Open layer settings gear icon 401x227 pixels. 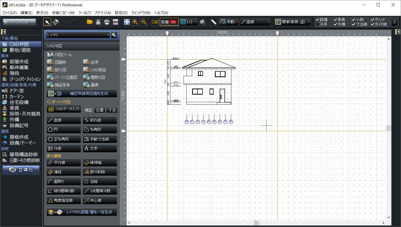[x=114, y=35]
